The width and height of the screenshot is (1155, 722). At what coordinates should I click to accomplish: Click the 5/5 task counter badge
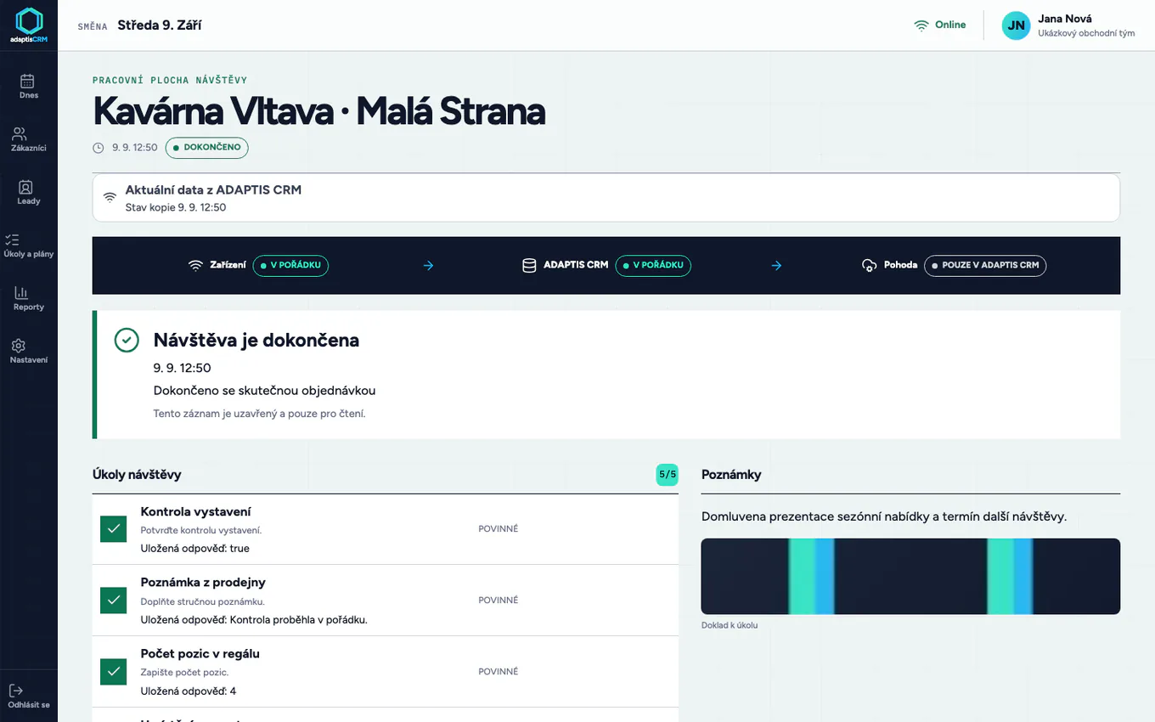click(x=668, y=475)
